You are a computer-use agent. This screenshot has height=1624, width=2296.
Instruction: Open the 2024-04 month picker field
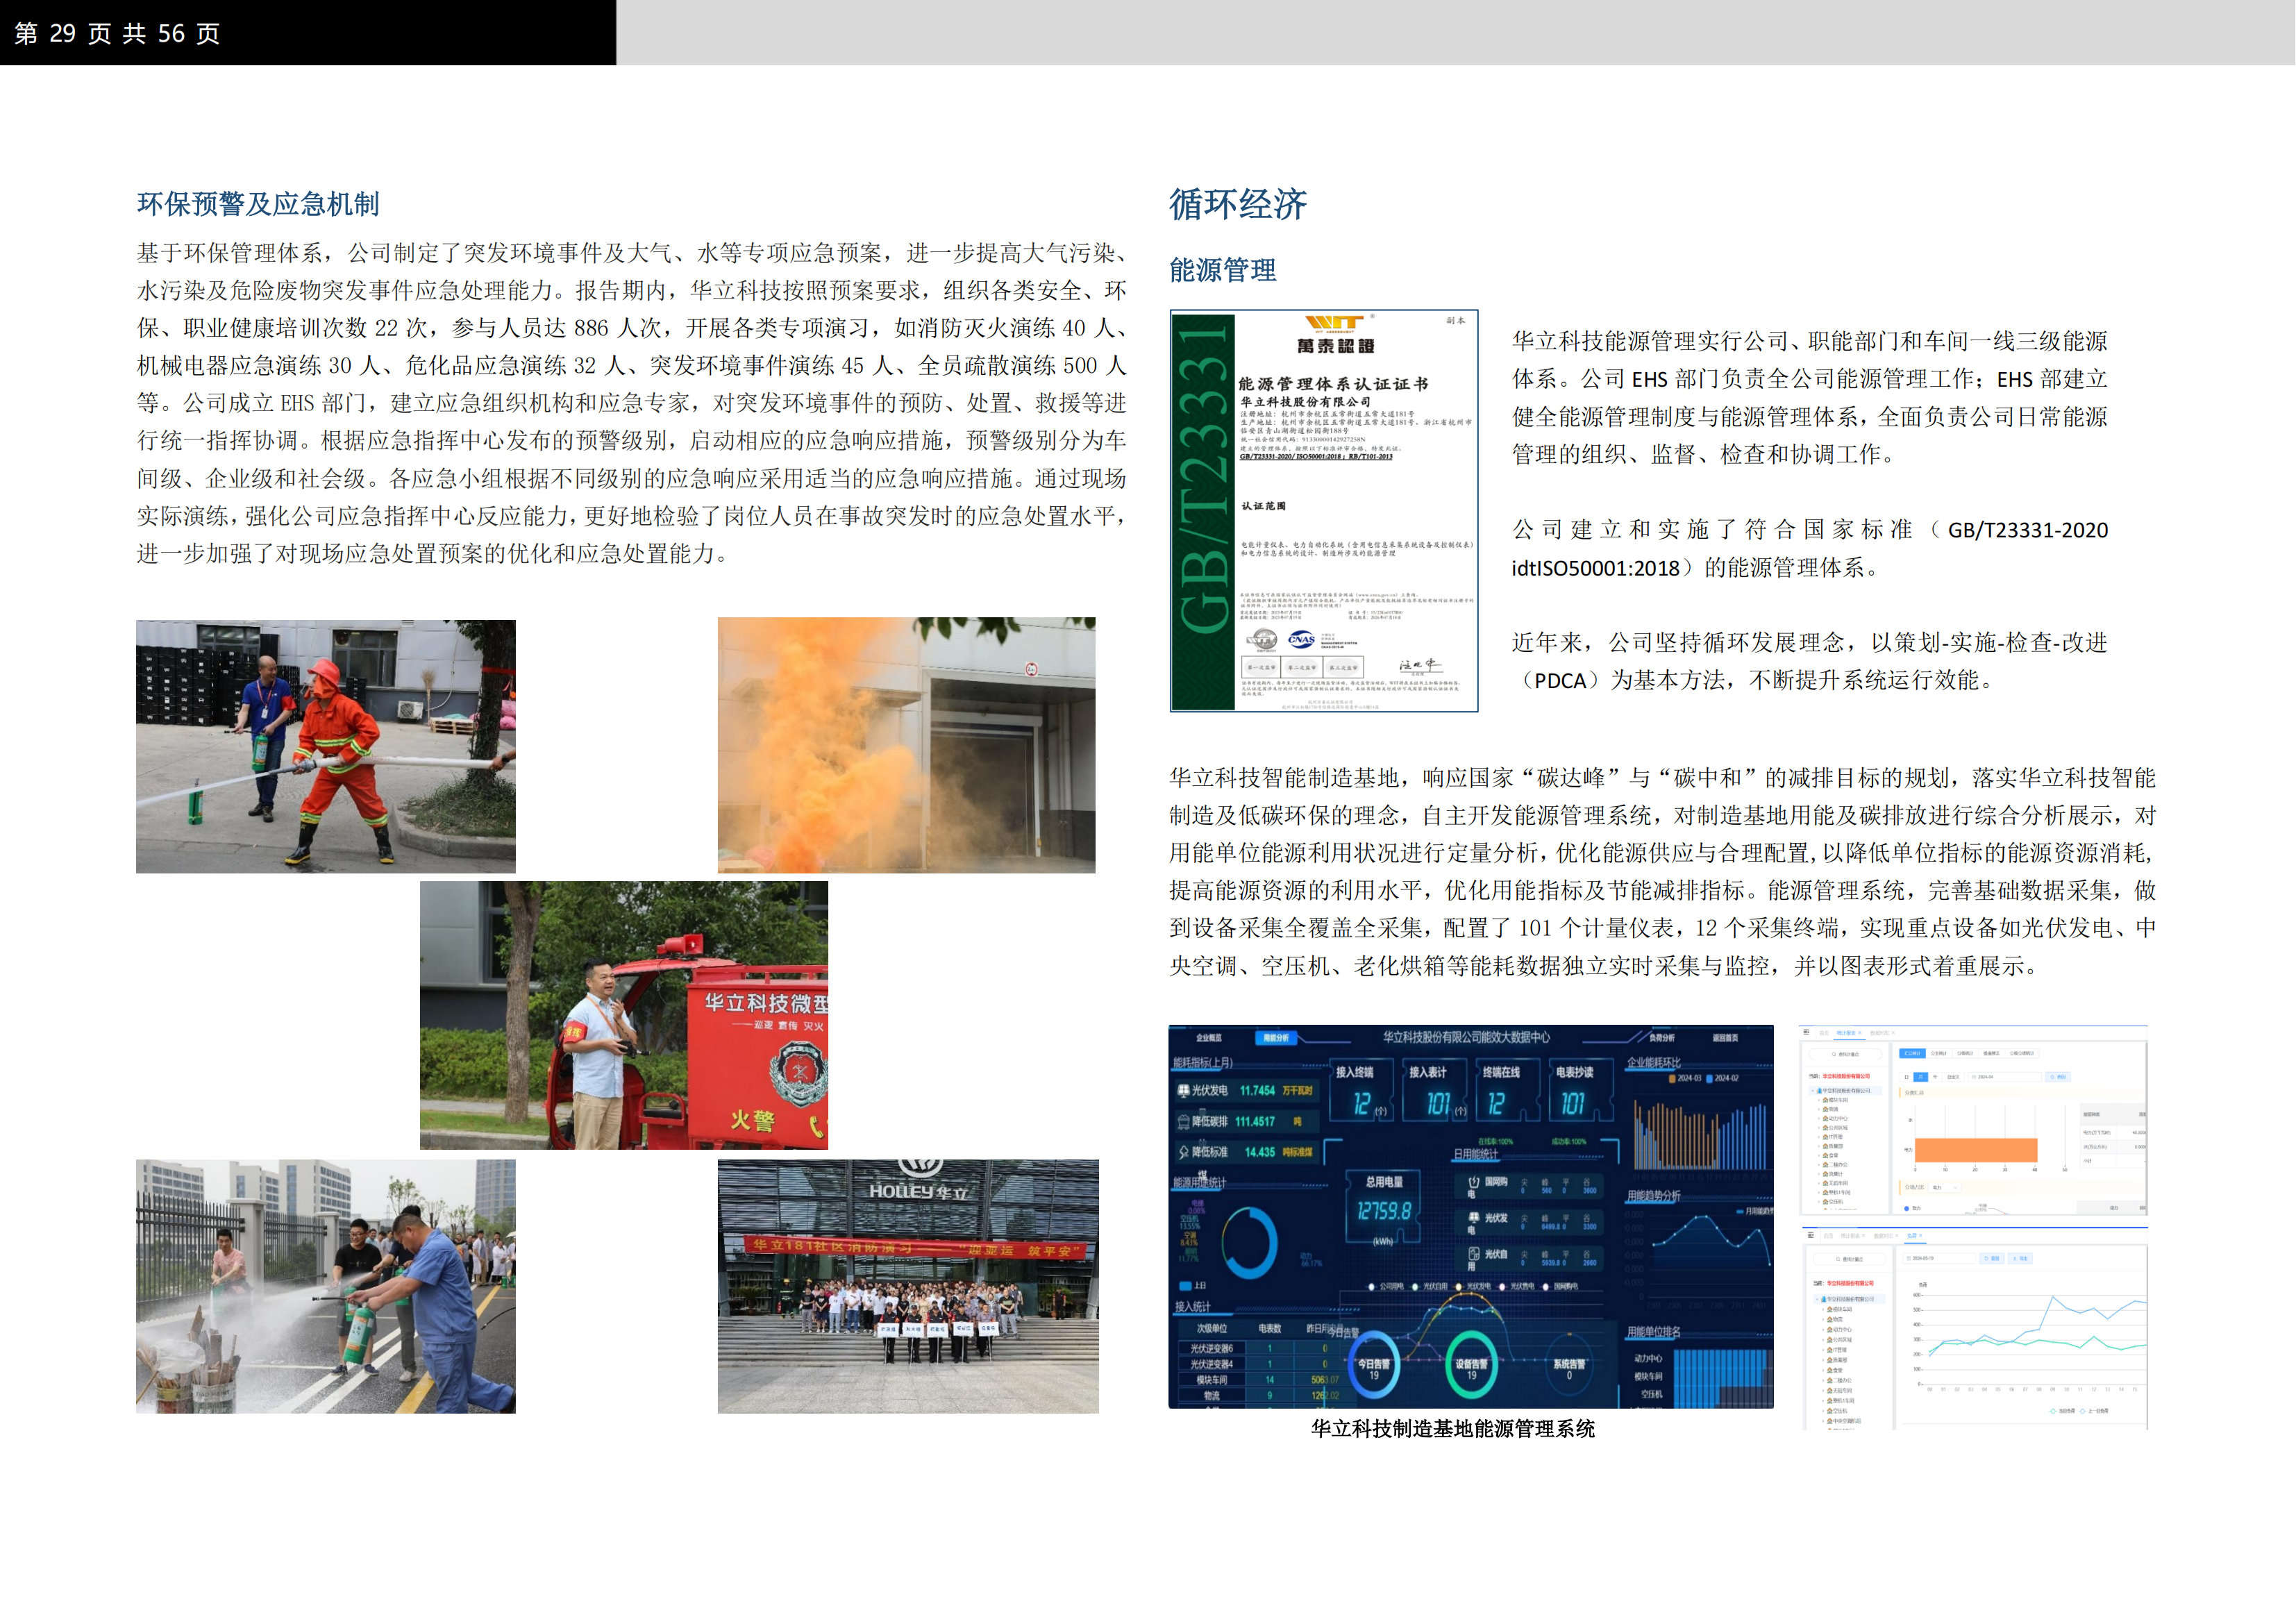pyautogui.click(x=2003, y=1077)
